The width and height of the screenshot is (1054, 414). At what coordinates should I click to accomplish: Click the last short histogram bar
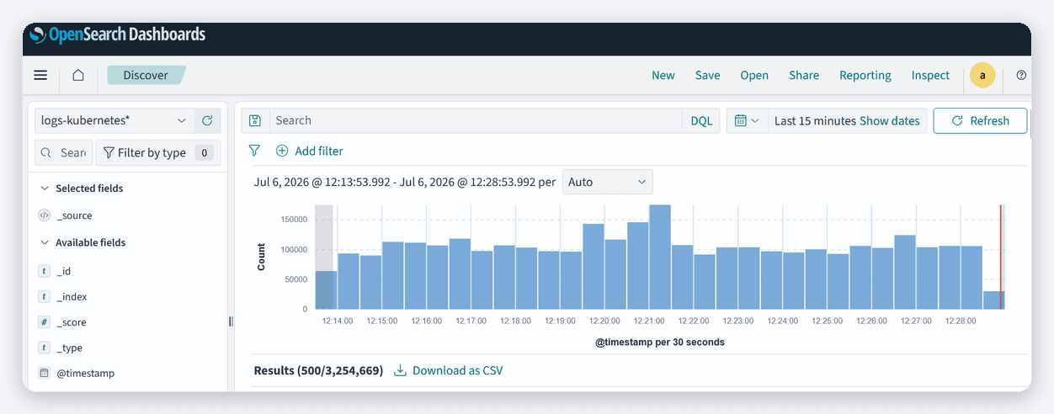(993, 300)
